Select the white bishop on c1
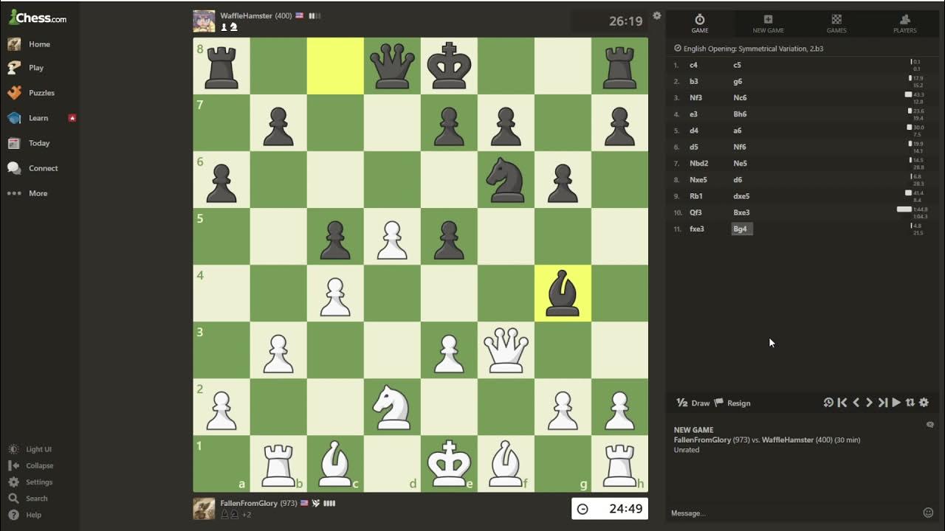 [x=335, y=464]
